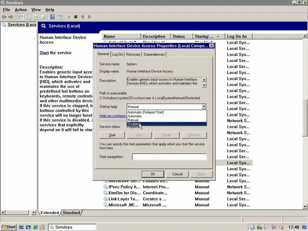Sort by the Log On As column header

pos(239,36)
